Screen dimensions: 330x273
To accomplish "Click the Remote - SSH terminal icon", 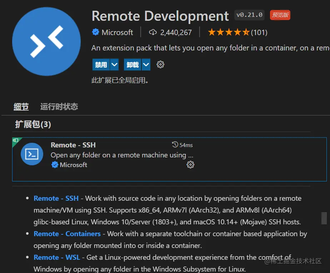I will point(32,154).
